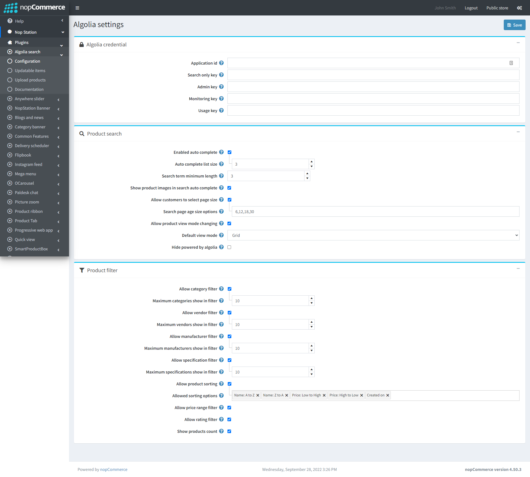Click the nopCommerce footer link
530x477 pixels.
(114, 469)
